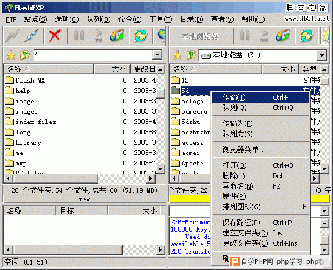
Task: Choose 队列为(S) in context menu
Action: coord(261,134)
